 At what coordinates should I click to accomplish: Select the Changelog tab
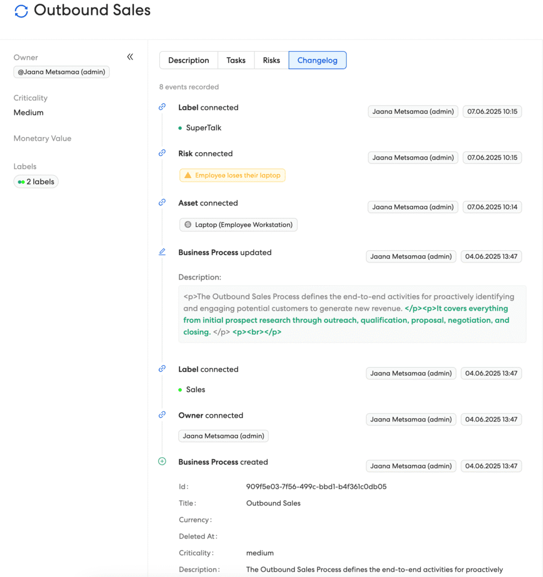pyautogui.click(x=317, y=60)
